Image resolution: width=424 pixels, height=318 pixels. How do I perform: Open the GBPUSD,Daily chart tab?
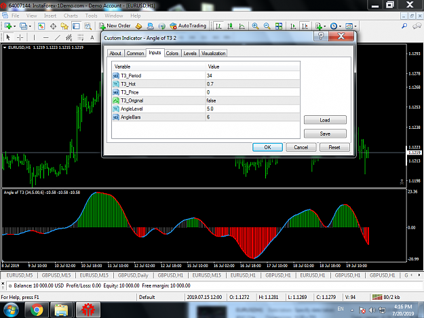click(133, 275)
